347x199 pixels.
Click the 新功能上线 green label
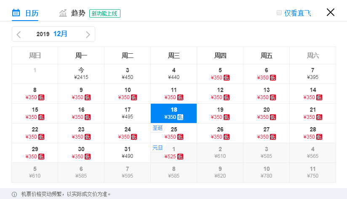point(105,13)
